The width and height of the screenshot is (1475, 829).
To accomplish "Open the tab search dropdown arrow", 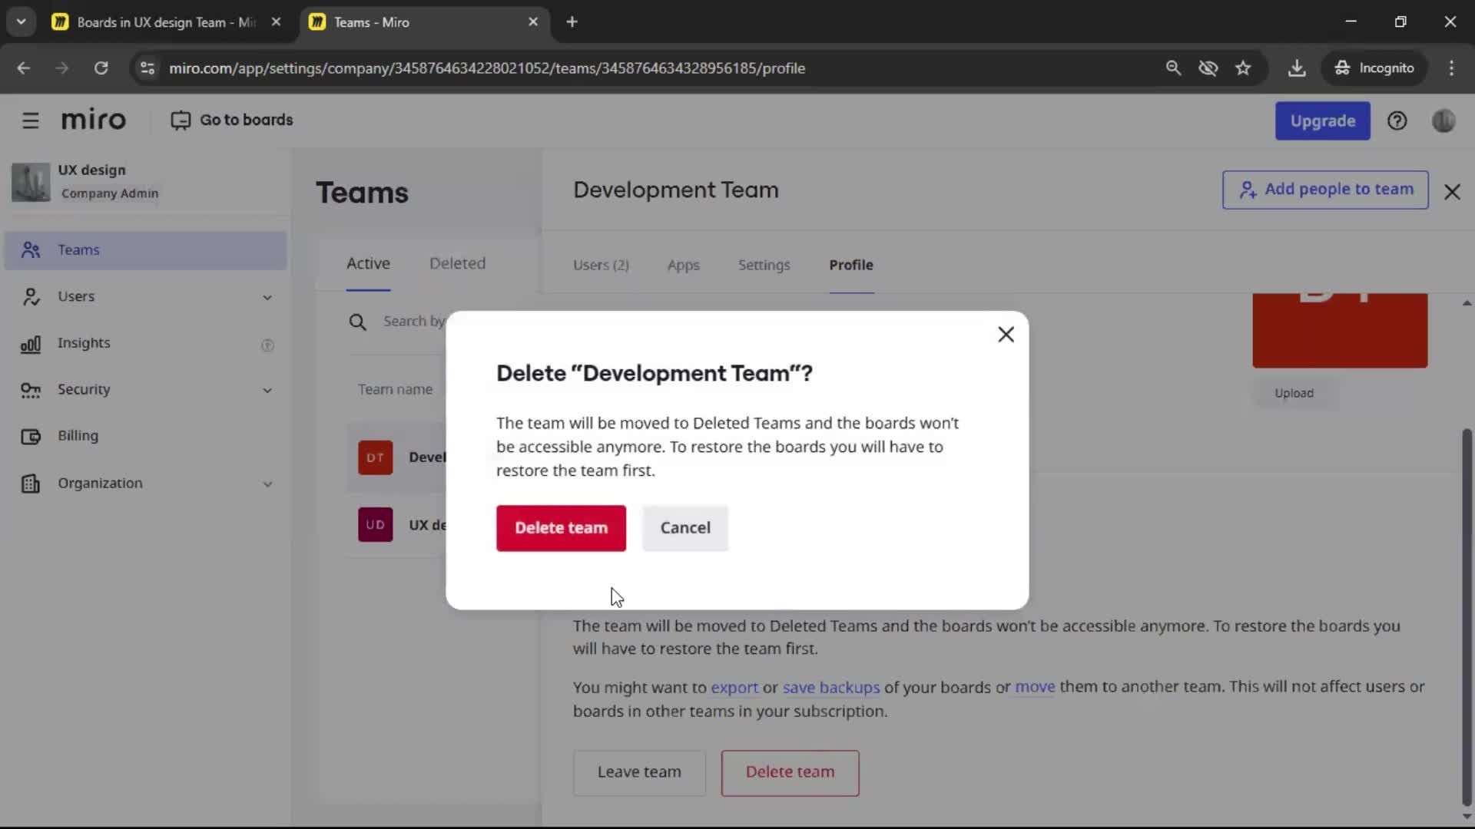I will (22, 22).
